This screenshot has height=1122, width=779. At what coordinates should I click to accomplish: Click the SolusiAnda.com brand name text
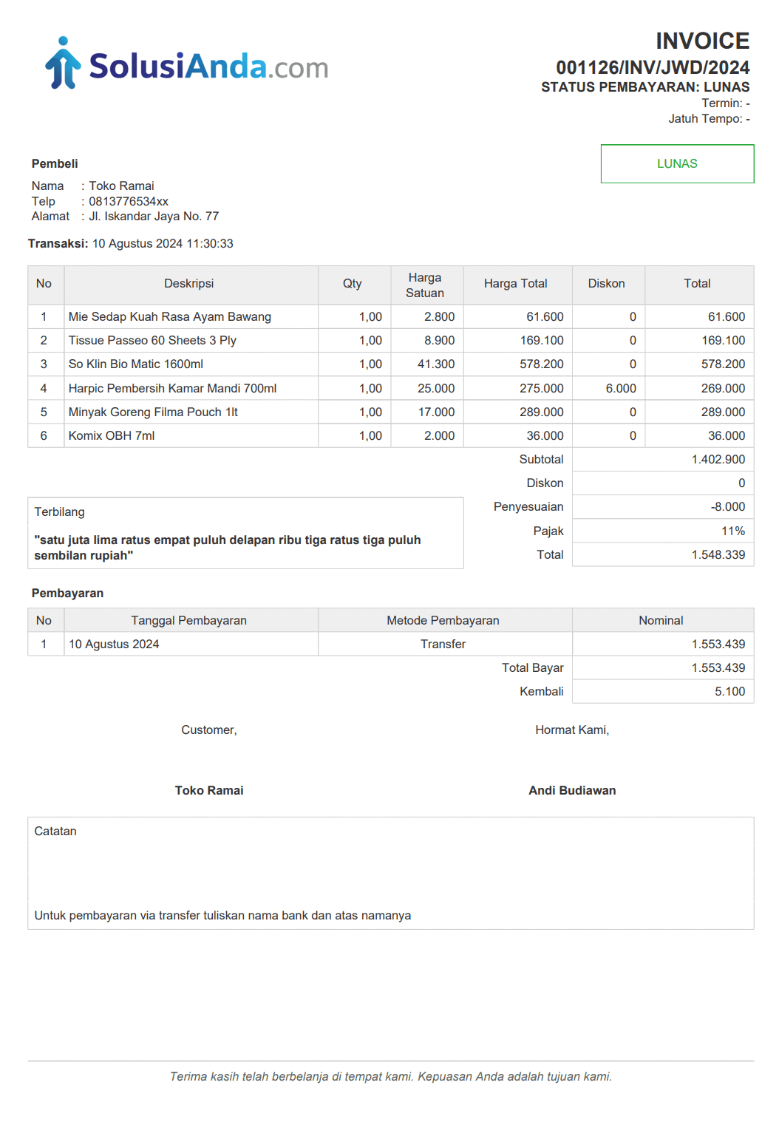pos(208,67)
